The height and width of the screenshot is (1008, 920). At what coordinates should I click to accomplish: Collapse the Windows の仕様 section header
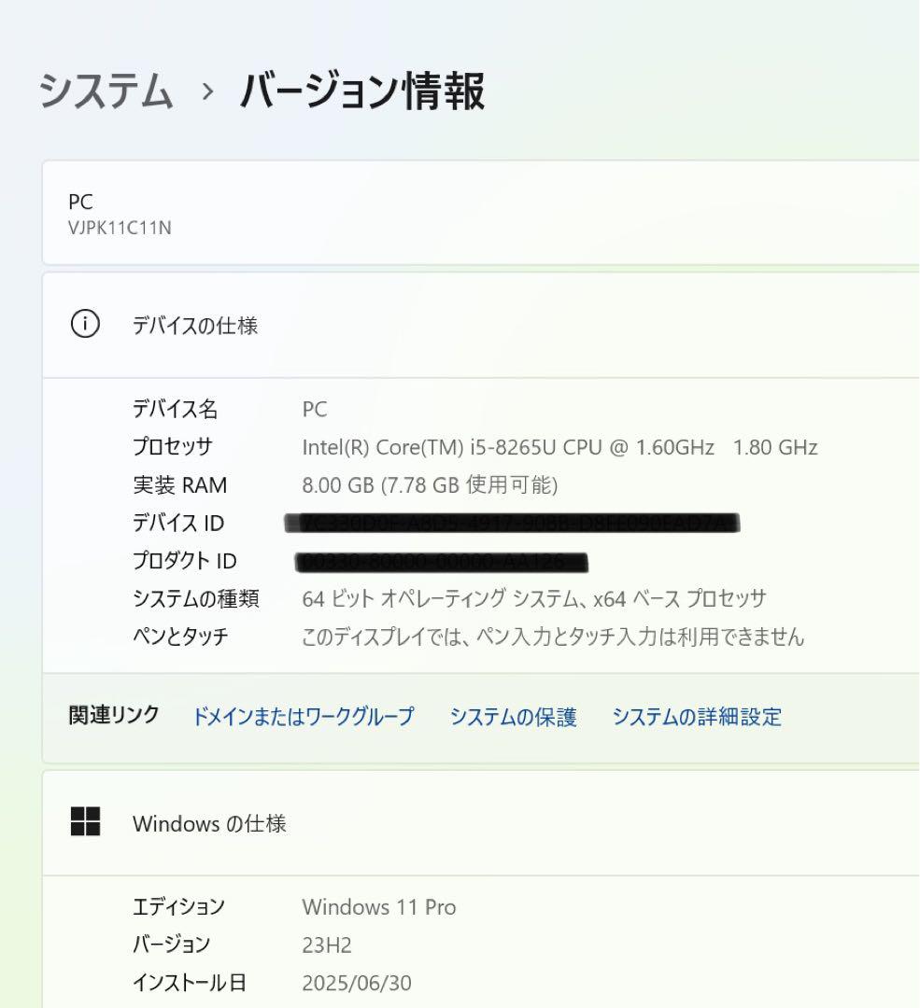(x=481, y=823)
